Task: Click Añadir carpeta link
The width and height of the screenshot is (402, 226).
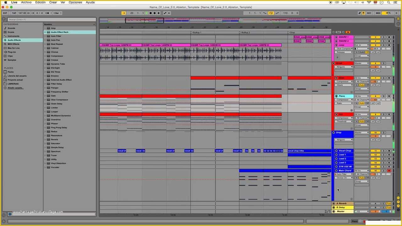Action: point(15,88)
